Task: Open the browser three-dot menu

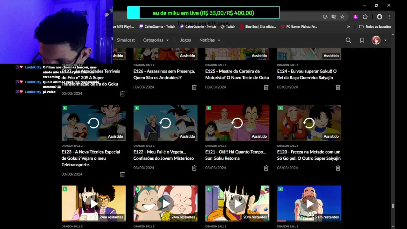Action: point(389,17)
